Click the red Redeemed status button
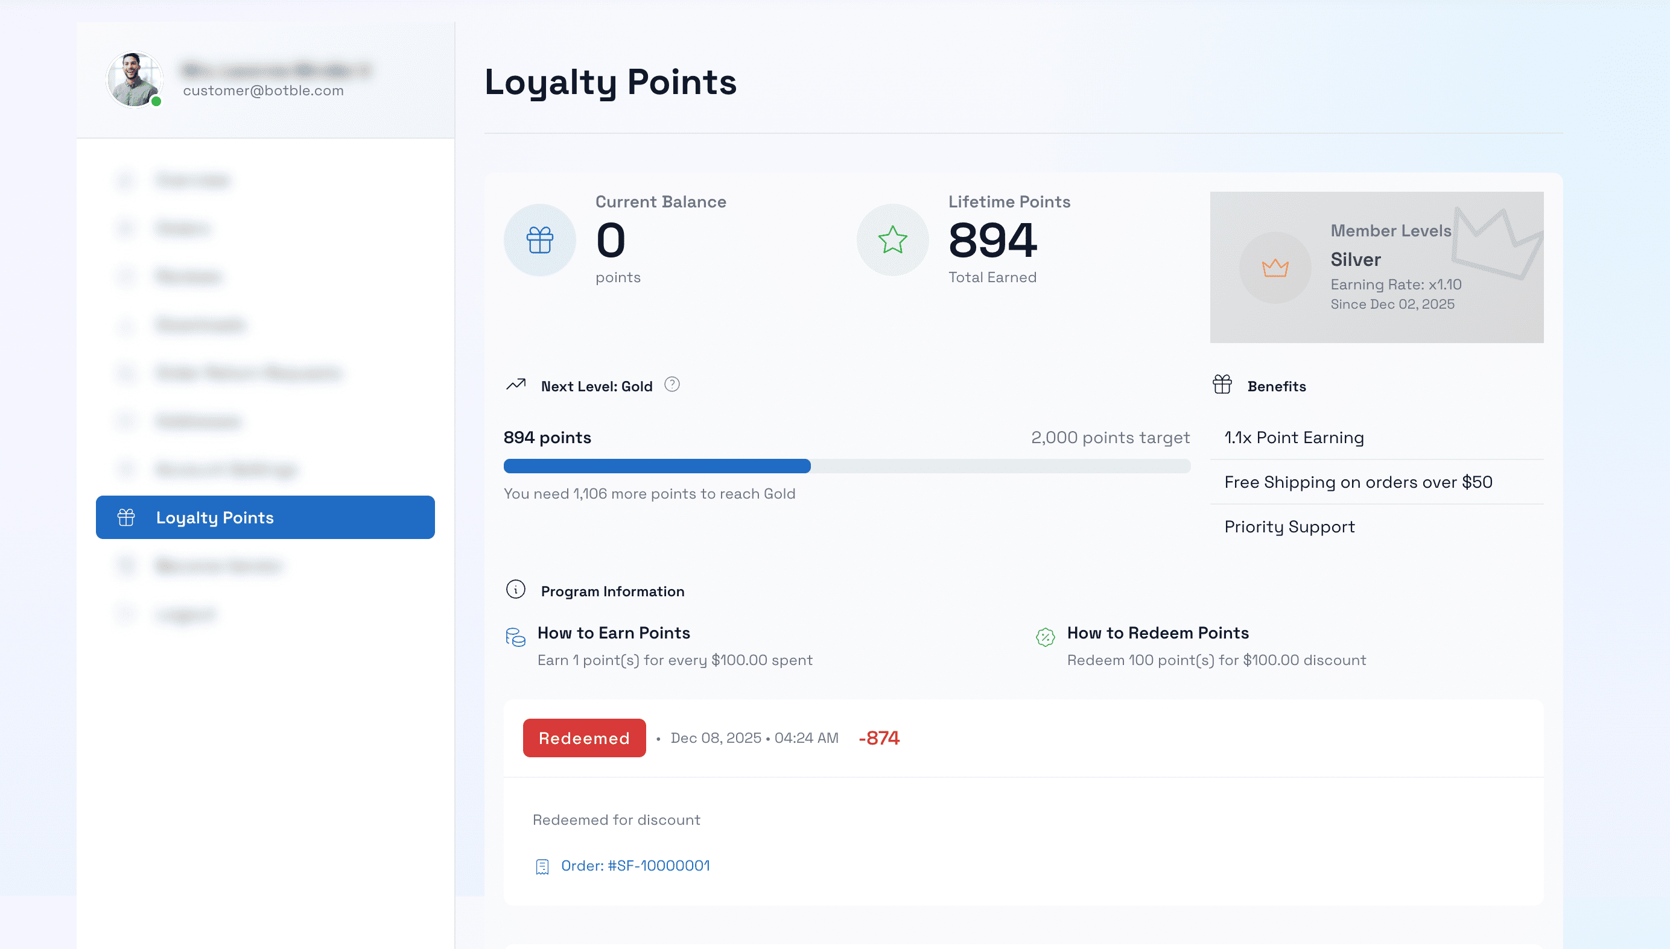This screenshot has width=1670, height=949. pyautogui.click(x=583, y=737)
